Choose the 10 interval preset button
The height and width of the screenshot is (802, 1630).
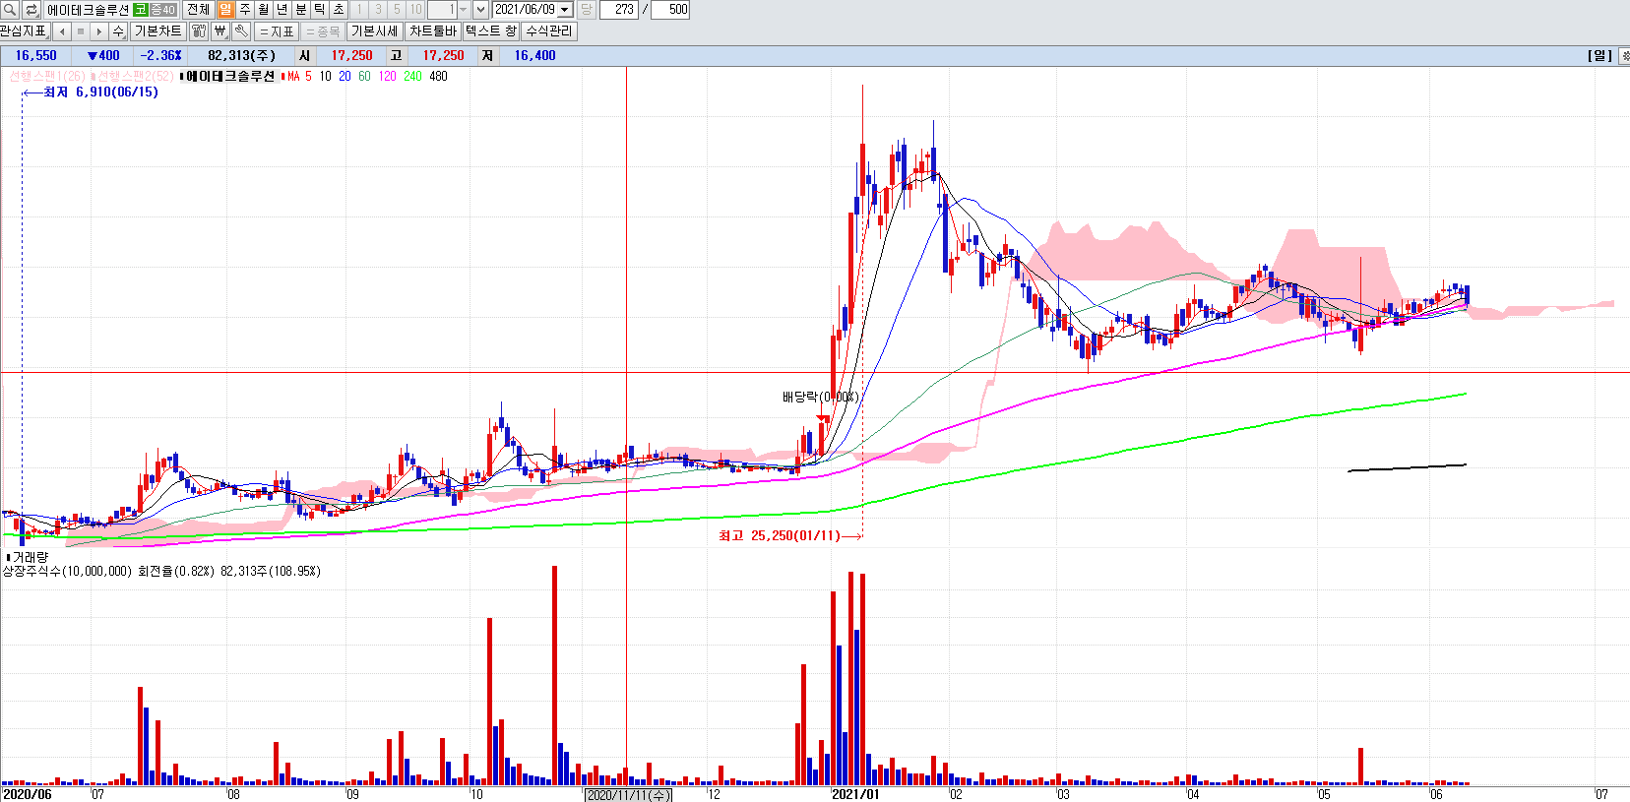tap(415, 10)
